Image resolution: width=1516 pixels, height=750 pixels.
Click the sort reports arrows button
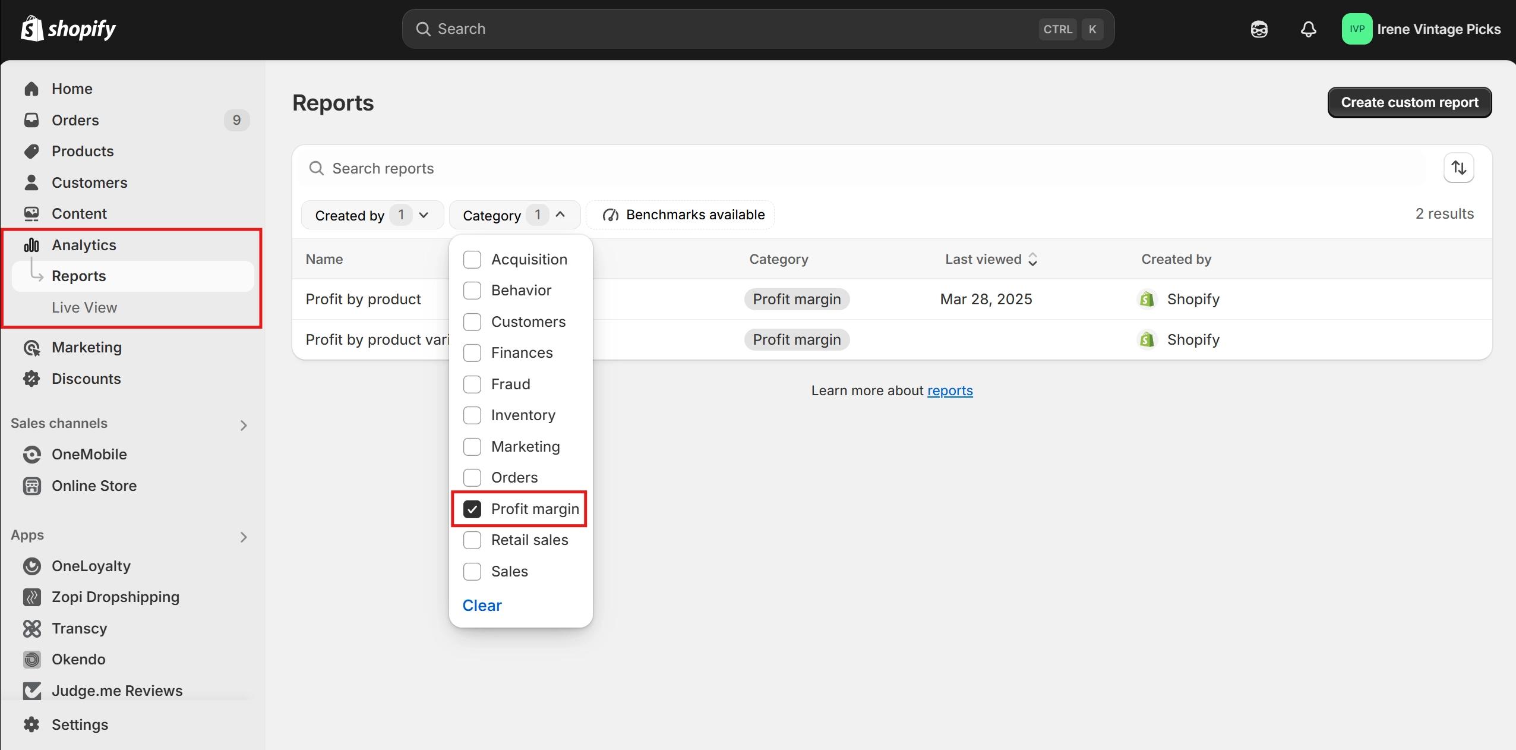coord(1459,168)
